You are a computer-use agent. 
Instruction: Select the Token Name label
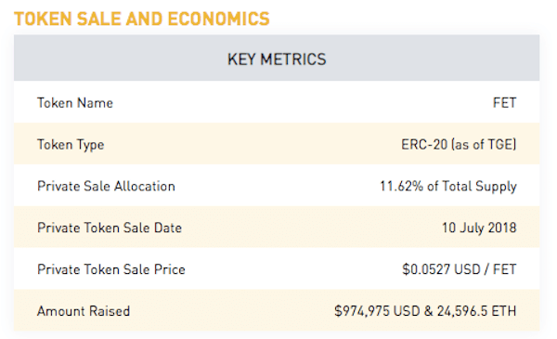click(75, 103)
